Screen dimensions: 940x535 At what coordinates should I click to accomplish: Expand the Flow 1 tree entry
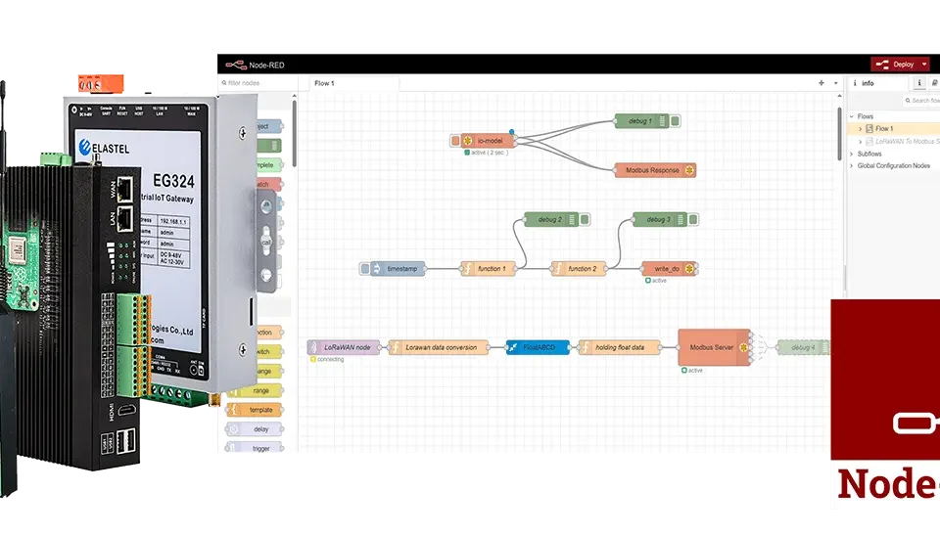click(x=861, y=129)
